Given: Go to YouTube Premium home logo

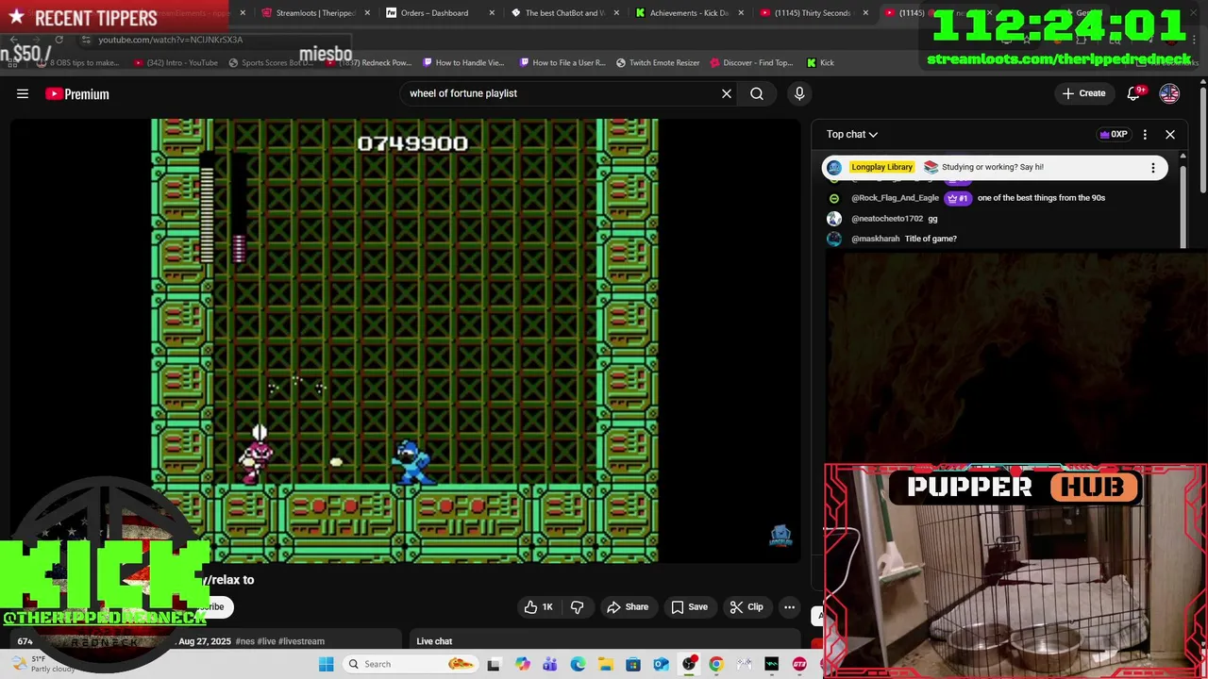Looking at the screenshot, I should tap(77, 93).
